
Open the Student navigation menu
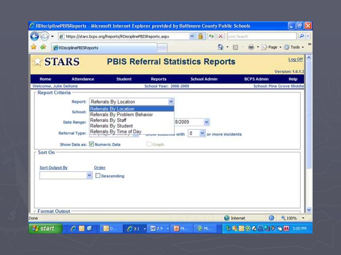click(124, 79)
